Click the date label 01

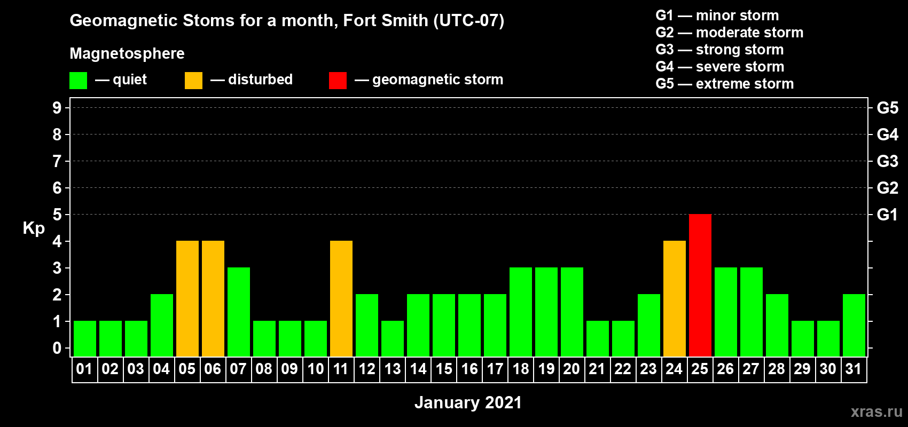tap(84, 369)
